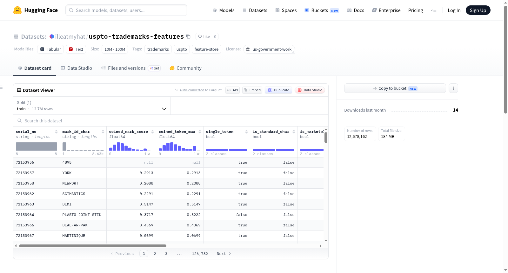Open Auto-converted to Parquet link
Screen dimensions: 508x273
point(200,90)
